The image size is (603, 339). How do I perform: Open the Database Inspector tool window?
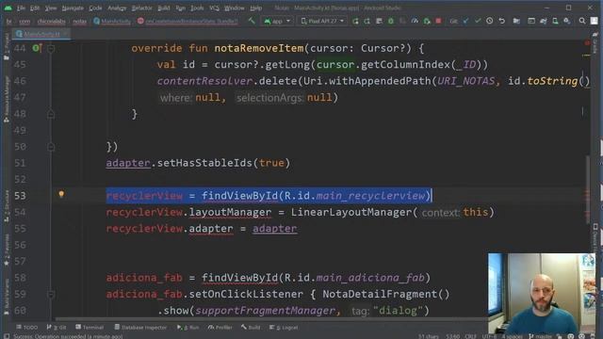(140, 327)
